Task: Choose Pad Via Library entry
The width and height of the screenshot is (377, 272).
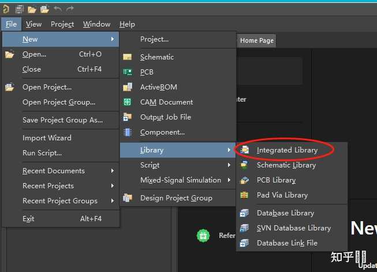Action: pos(292,195)
